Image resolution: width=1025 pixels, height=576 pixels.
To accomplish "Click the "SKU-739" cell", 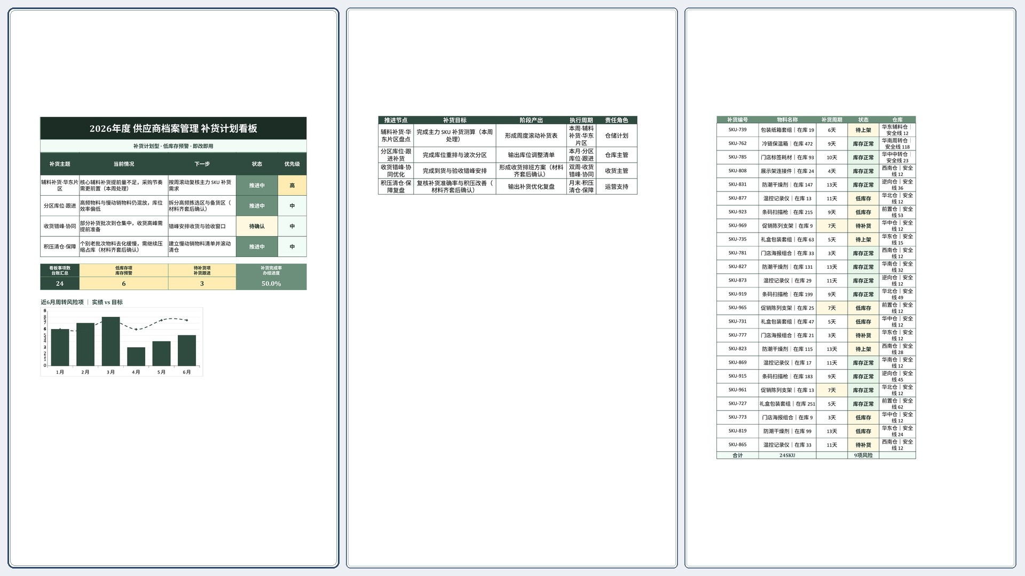I will 738,130.
